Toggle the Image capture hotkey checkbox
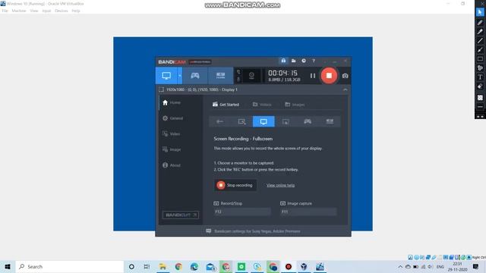 click(x=282, y=203)
